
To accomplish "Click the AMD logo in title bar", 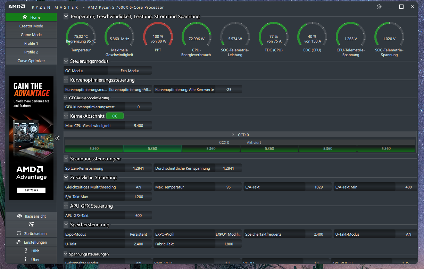I will 17,7.
